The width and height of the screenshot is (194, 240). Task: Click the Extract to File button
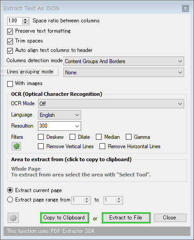coord(126,218)
